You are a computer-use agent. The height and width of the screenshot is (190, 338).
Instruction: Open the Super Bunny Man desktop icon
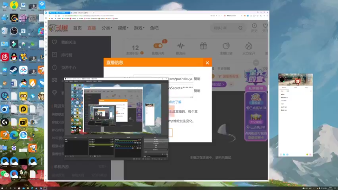[23, 18]
